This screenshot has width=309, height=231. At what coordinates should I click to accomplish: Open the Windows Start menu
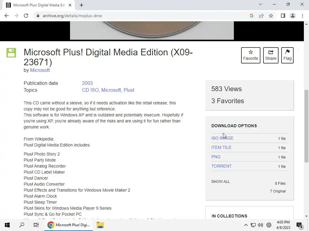click(x=7, y=225)
